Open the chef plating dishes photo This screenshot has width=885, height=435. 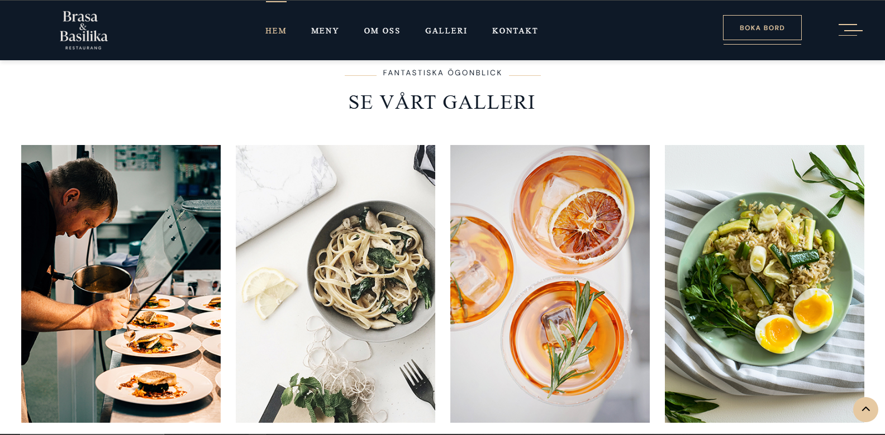(121, 284)
